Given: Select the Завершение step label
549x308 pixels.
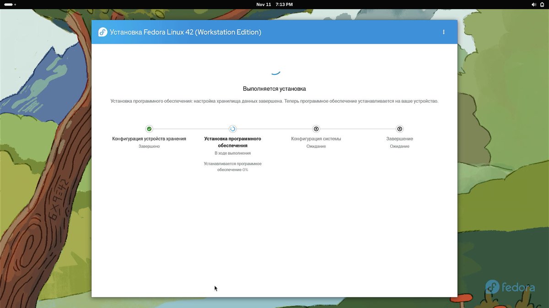Looking at the screenshot, I should click(x=399, y=139).
